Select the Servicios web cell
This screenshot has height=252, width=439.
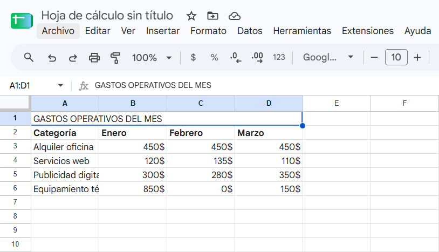coord(65,161)
